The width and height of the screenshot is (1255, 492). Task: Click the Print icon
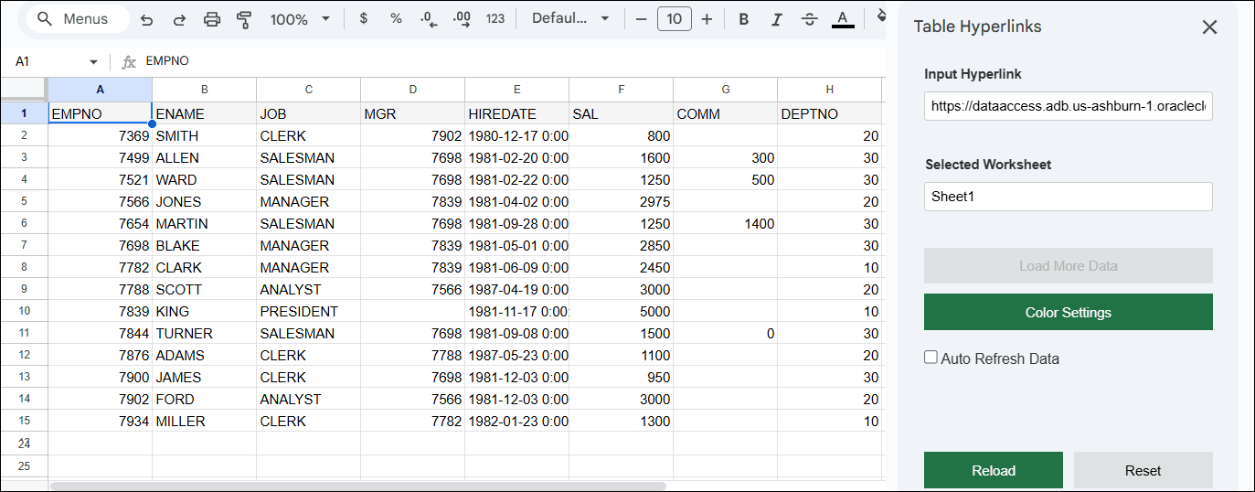tap(212, 19)
